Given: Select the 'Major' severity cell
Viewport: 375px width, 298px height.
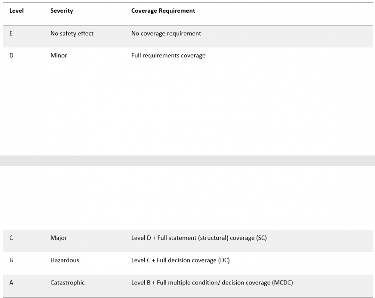Looking at the screenshot, I should [x=58, y=238].
